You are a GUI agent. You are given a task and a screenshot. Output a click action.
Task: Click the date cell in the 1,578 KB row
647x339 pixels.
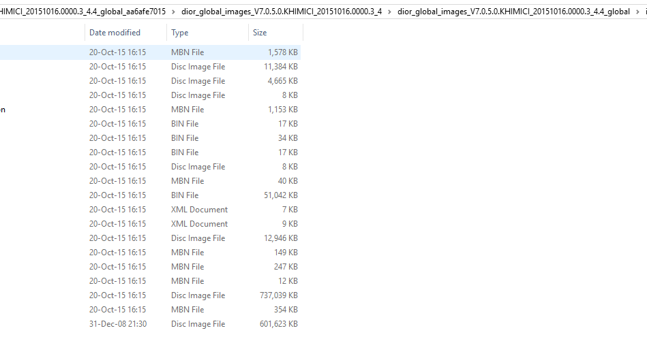117,52
